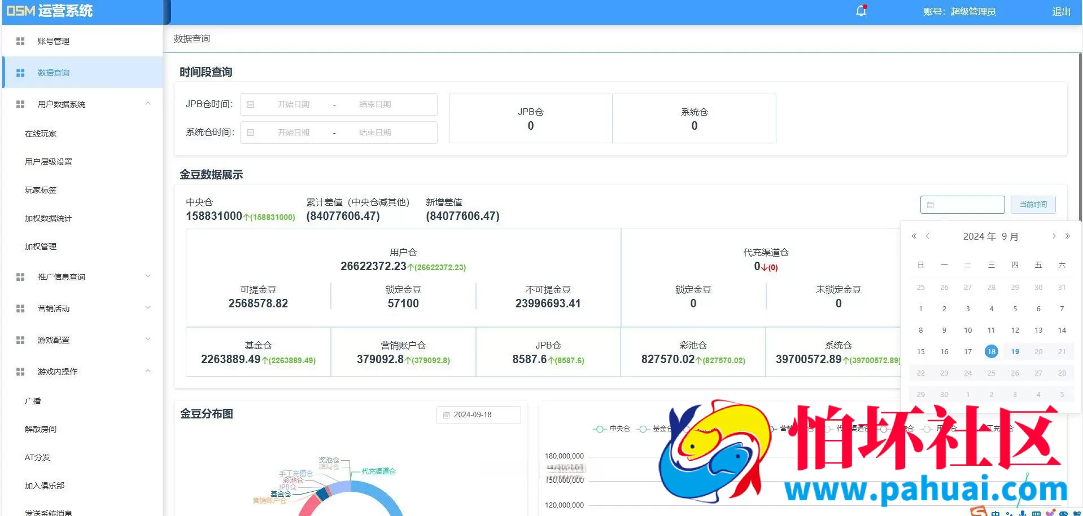Toggle 基金仓 series in chart legend
The height and width of the screenshot is (516, 1083).
655,429
